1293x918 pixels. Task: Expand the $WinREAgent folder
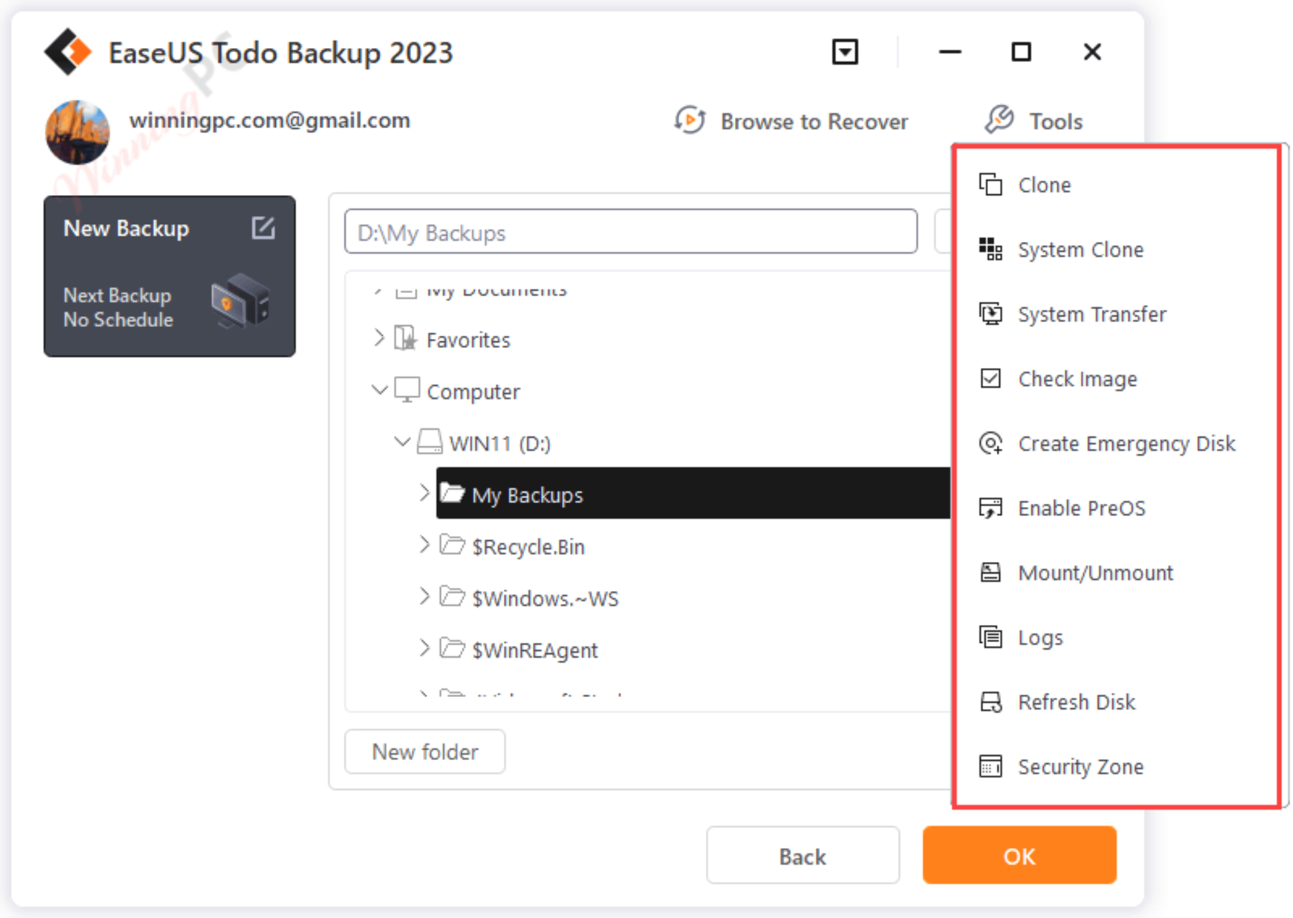pos(424,648)
